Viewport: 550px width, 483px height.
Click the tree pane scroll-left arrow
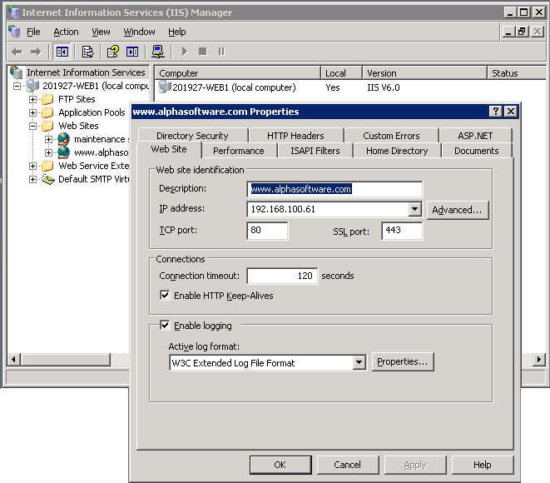point(13,360)
